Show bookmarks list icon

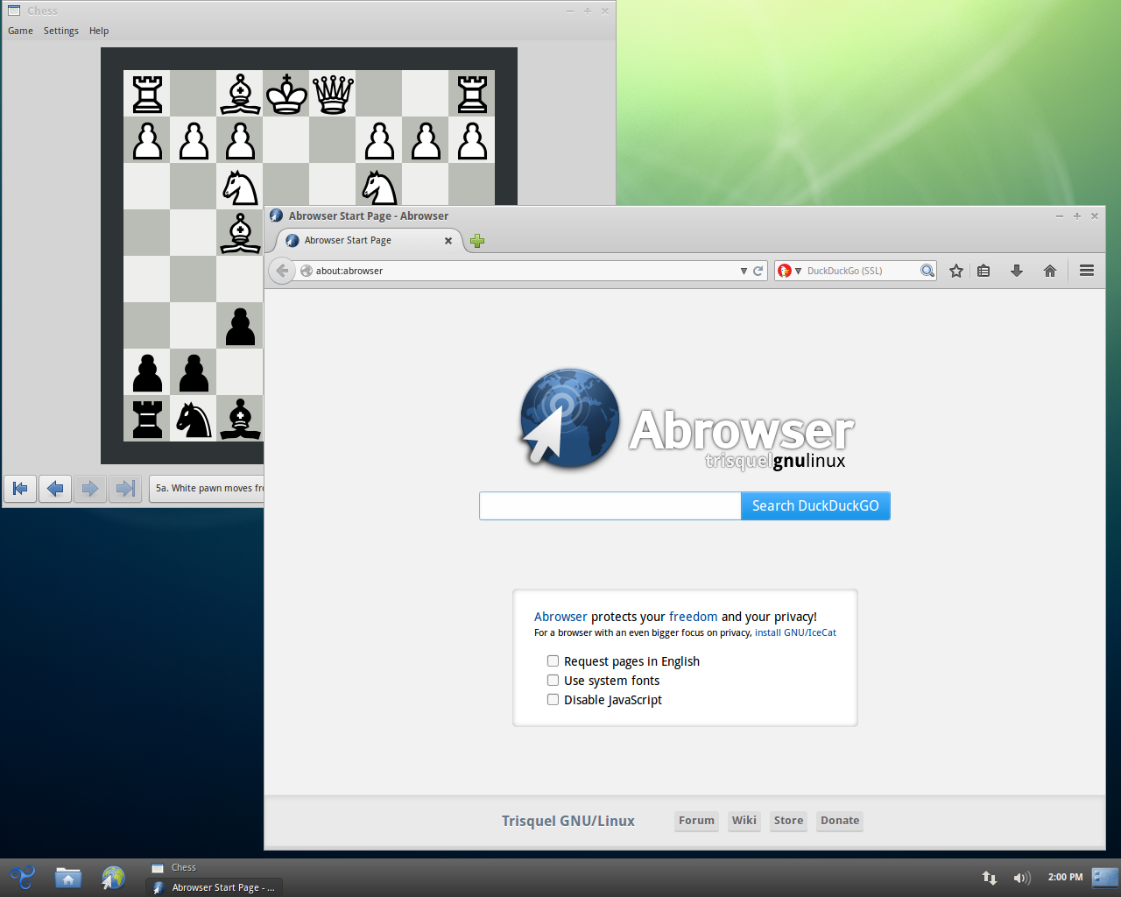pyautogui.click(x=984, y=271)
